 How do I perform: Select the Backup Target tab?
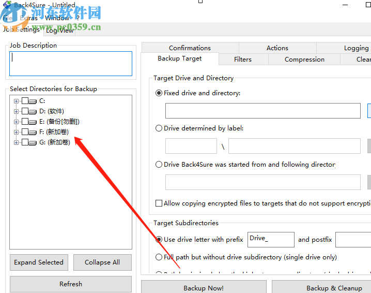pos(180,58)
